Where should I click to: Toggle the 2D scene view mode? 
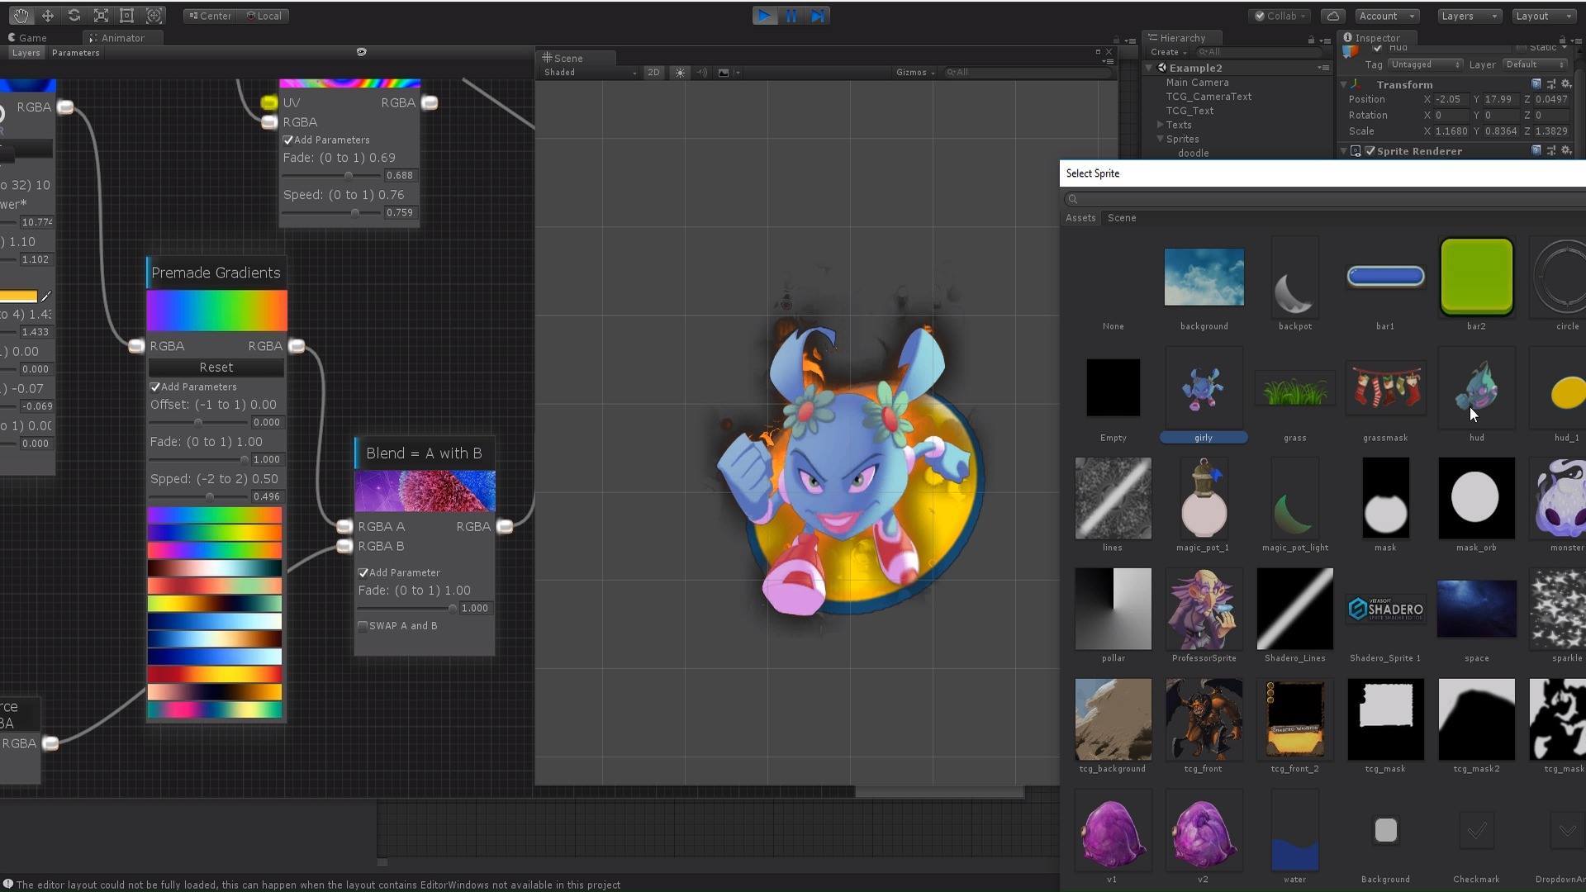pyautogui.click(x=653, y=73)
